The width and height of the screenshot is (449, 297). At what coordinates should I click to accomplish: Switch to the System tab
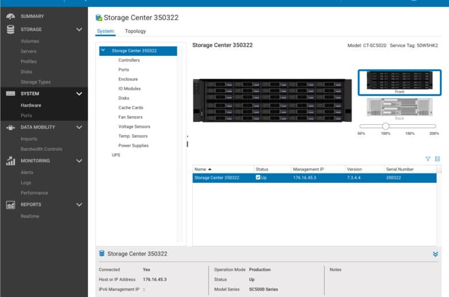(105, 31)
